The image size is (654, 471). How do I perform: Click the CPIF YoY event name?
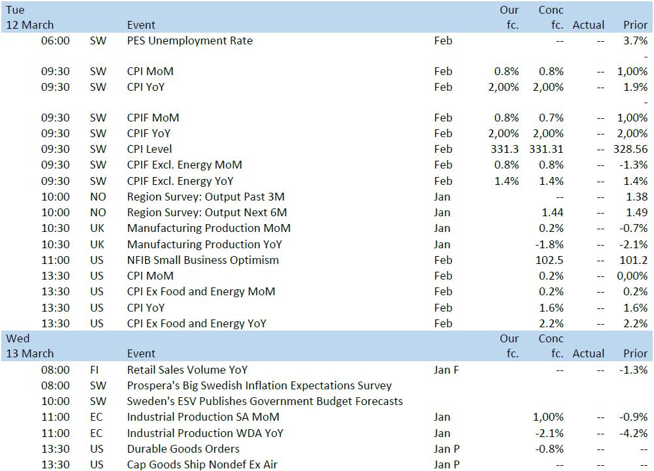pos(149,133)
